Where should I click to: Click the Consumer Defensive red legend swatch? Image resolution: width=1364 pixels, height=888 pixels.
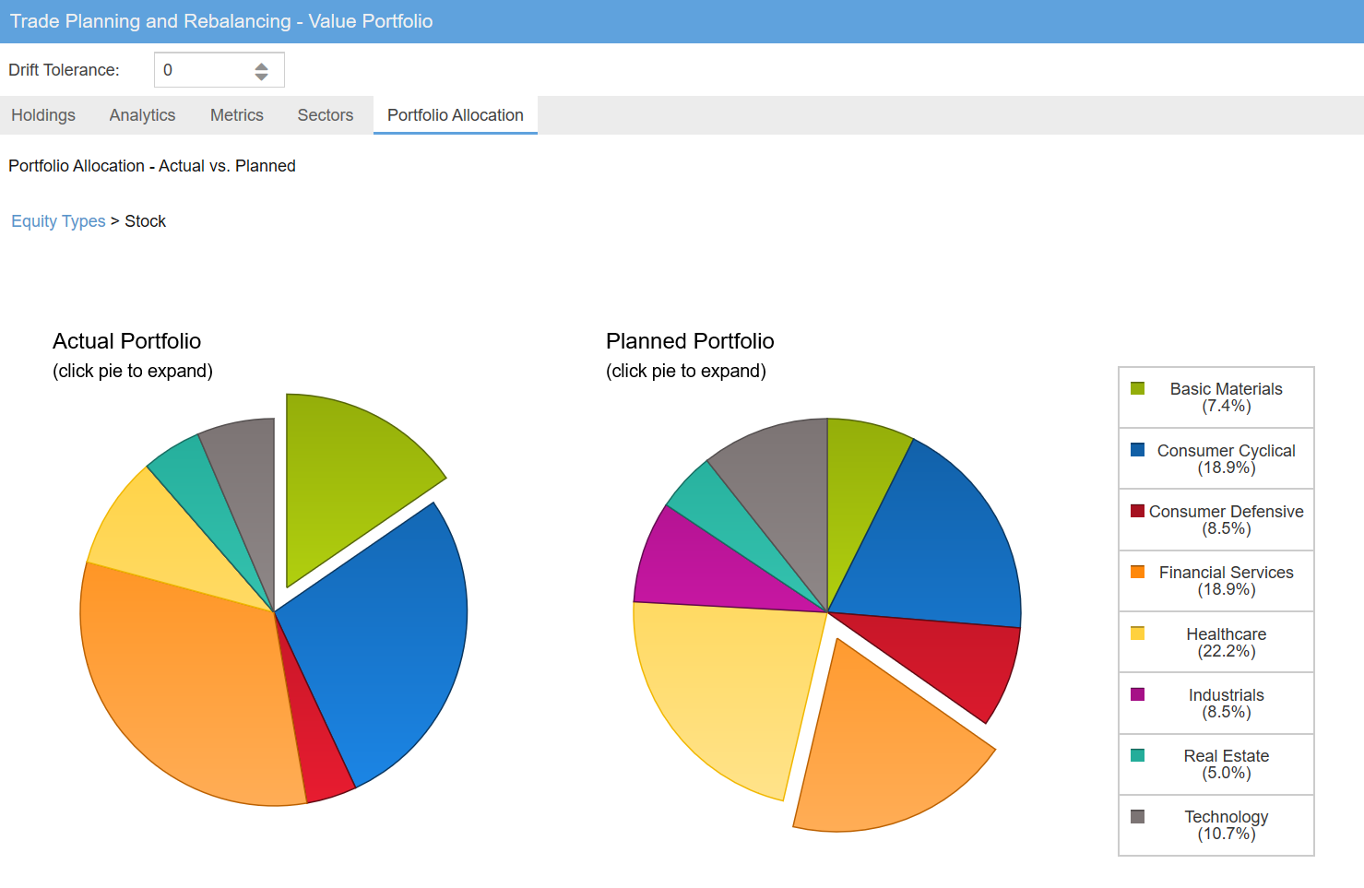tap(1138, 511)
